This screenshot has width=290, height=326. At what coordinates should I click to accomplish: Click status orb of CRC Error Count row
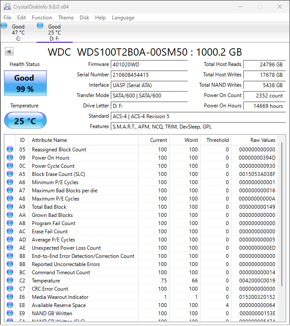10,288
